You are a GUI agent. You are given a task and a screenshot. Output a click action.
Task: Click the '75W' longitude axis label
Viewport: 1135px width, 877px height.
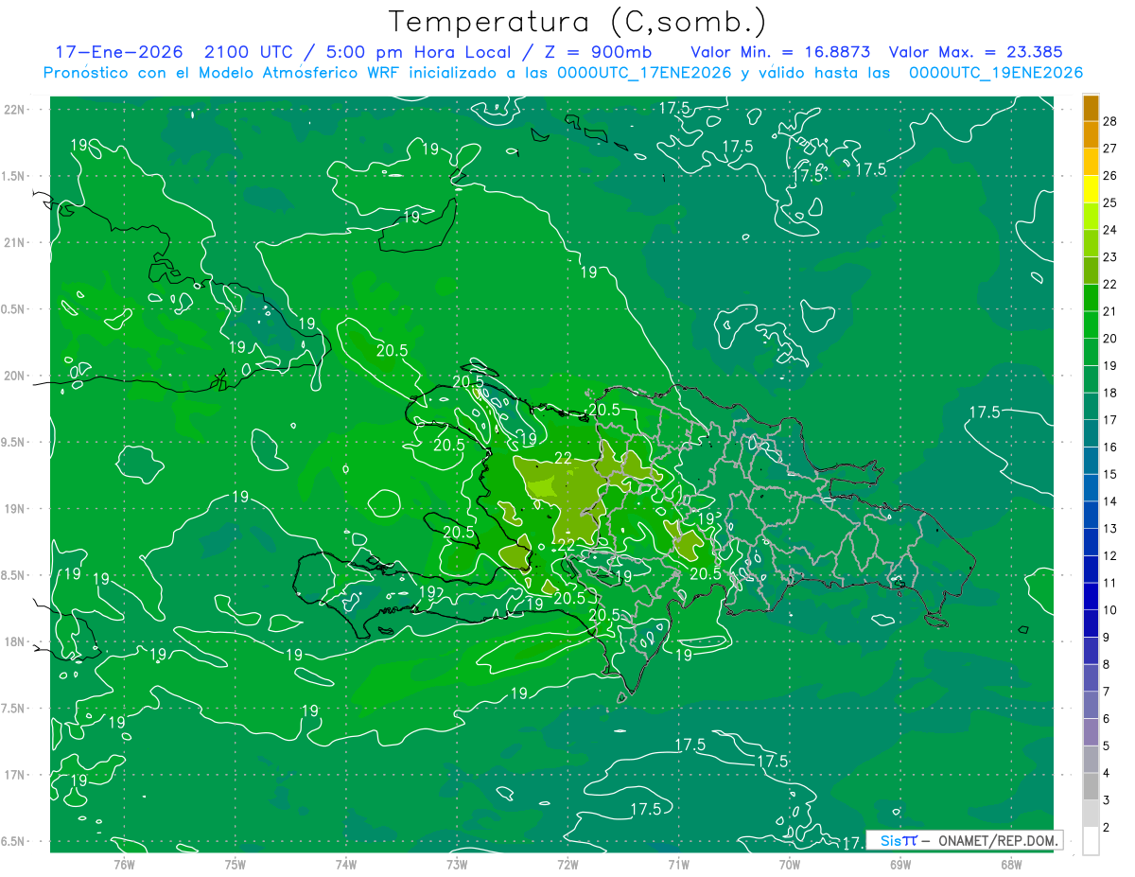coord(236,864)
